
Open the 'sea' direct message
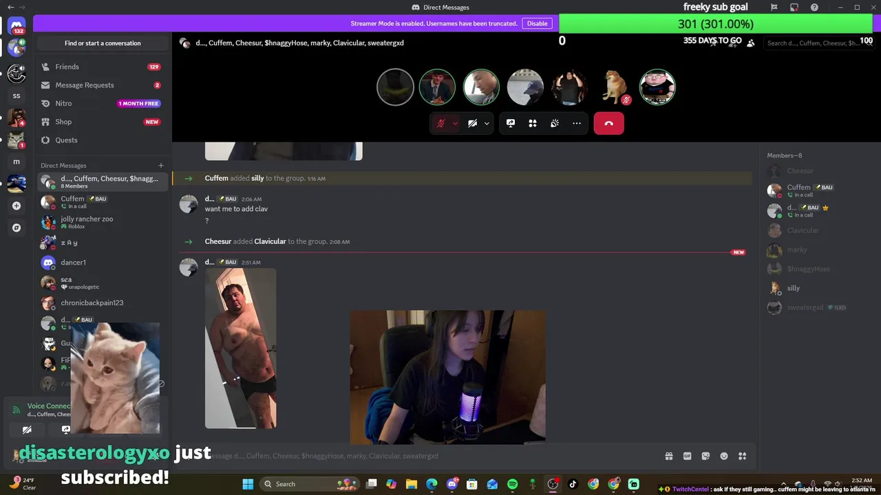click(102, 283)
